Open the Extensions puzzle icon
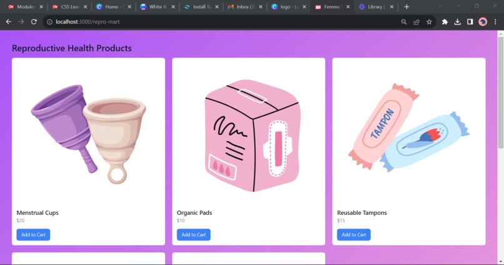 click(445, 22)
